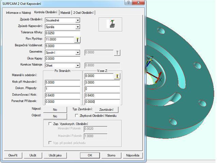Image resolution: width=217 pixels, height=163 pixels.
Task: Click the icon next to V ose Z 8.0000
Action: tap(117, 76)
